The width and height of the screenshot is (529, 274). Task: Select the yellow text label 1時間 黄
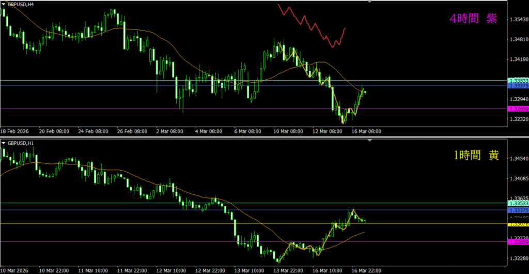tap(476, 156)
